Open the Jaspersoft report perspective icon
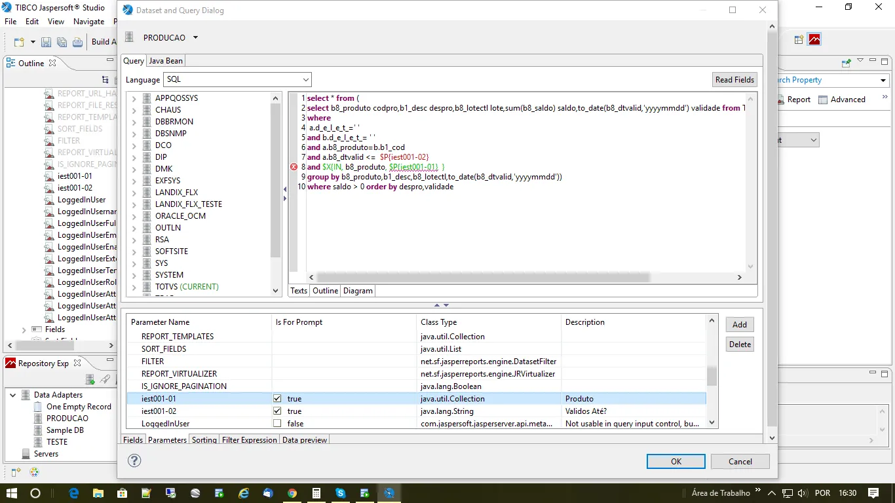 click(814, 39)
